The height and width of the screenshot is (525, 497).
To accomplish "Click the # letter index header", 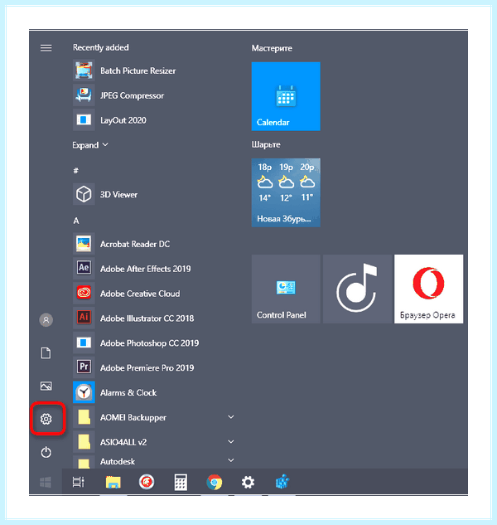I will click(76, 170).
